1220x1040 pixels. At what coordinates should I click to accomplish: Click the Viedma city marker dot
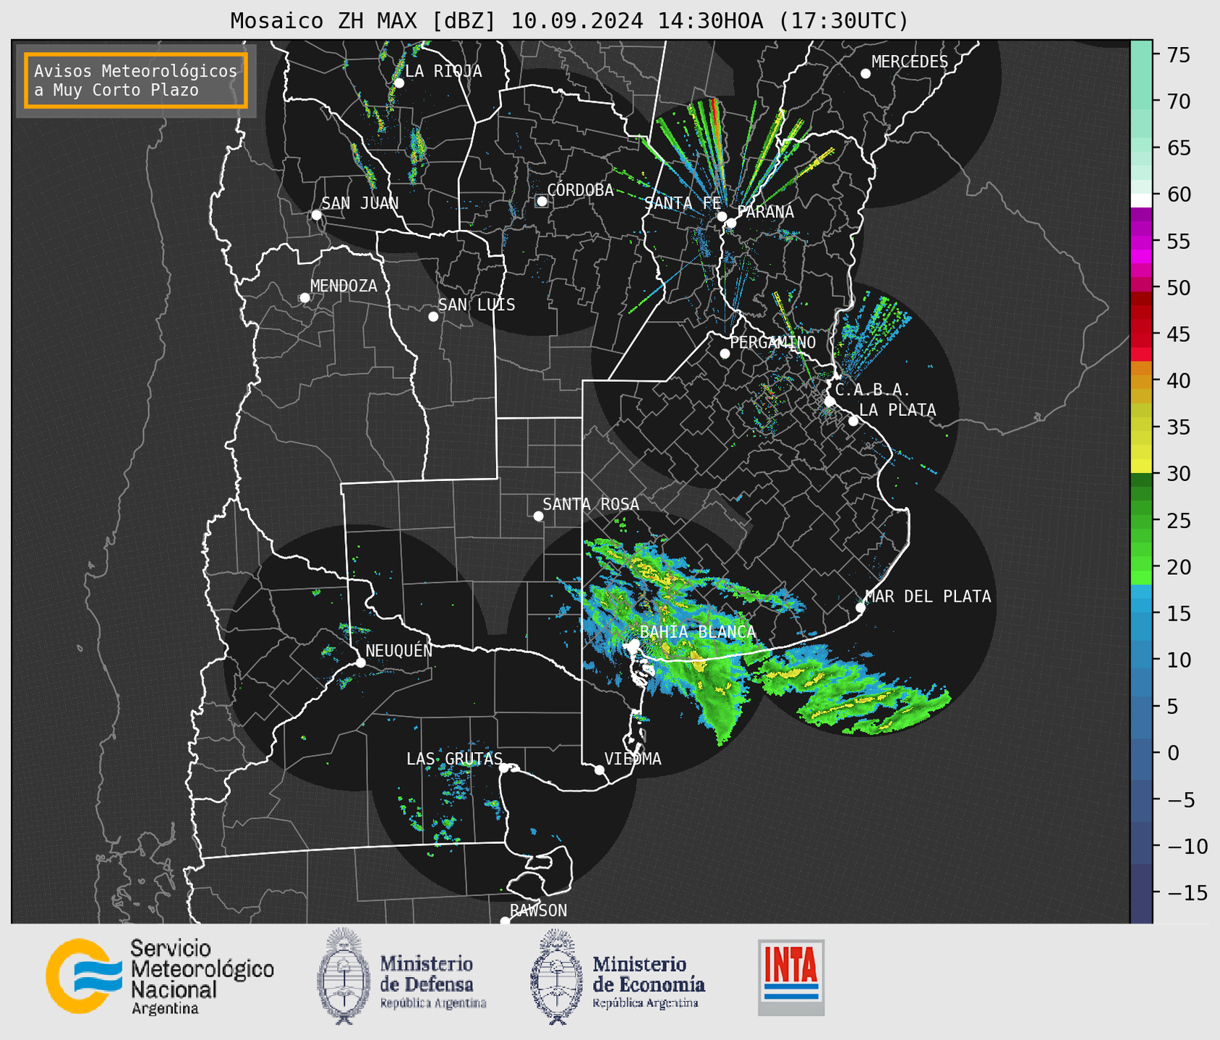[600, 770]
